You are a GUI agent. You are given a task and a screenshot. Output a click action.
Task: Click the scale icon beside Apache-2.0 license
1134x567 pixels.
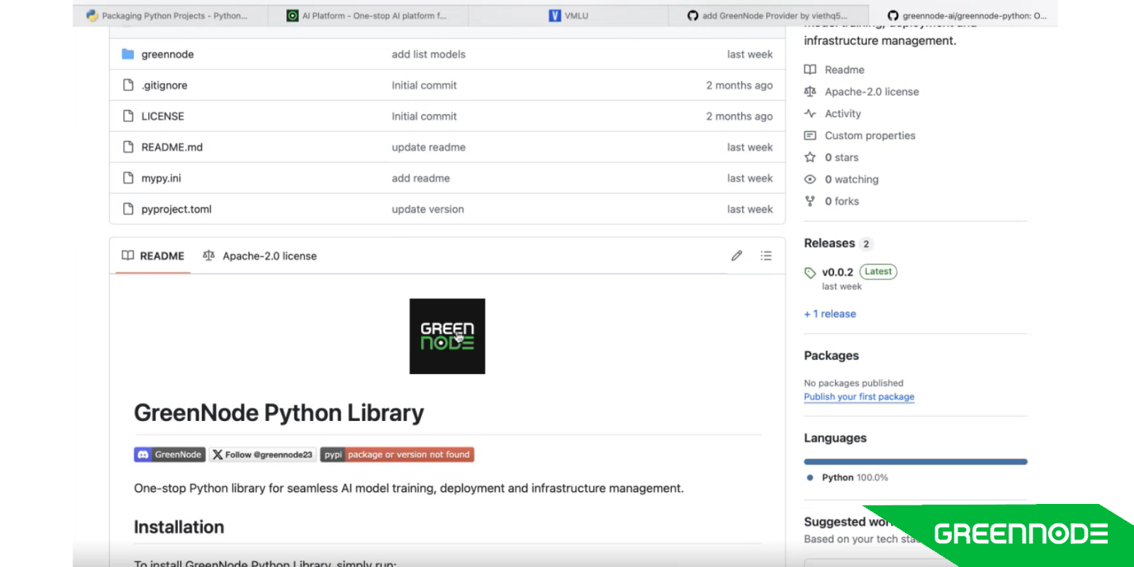coord(810,91)
